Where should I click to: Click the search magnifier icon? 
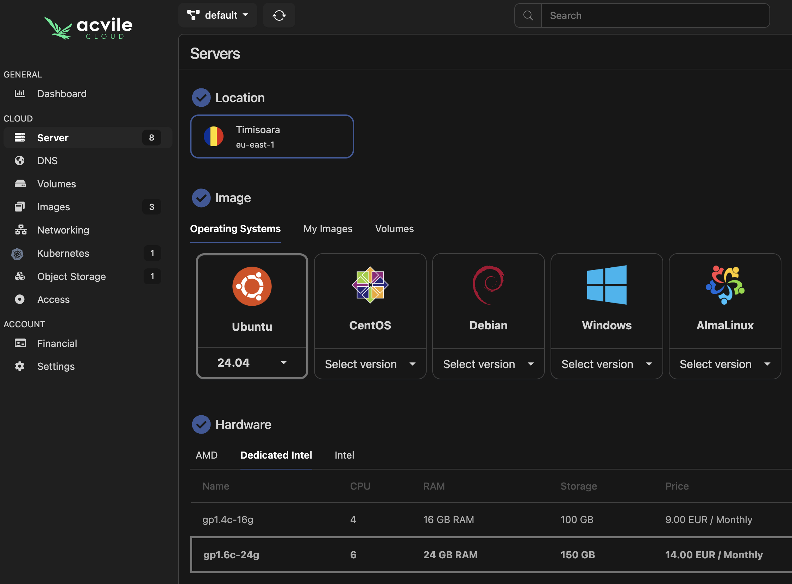point(528,15)
